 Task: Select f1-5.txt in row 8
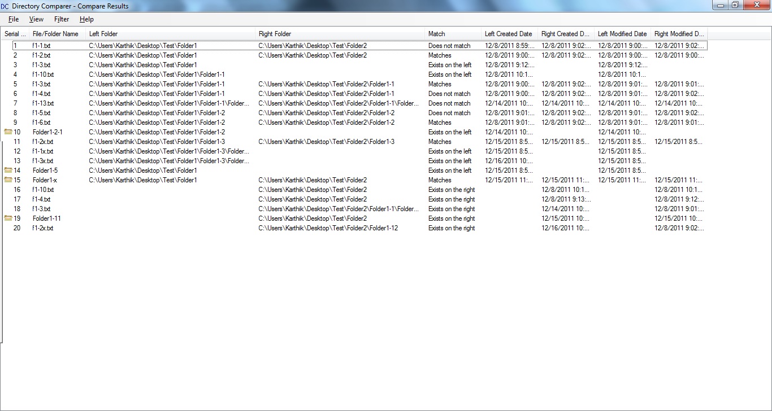[x=41, y=113]
